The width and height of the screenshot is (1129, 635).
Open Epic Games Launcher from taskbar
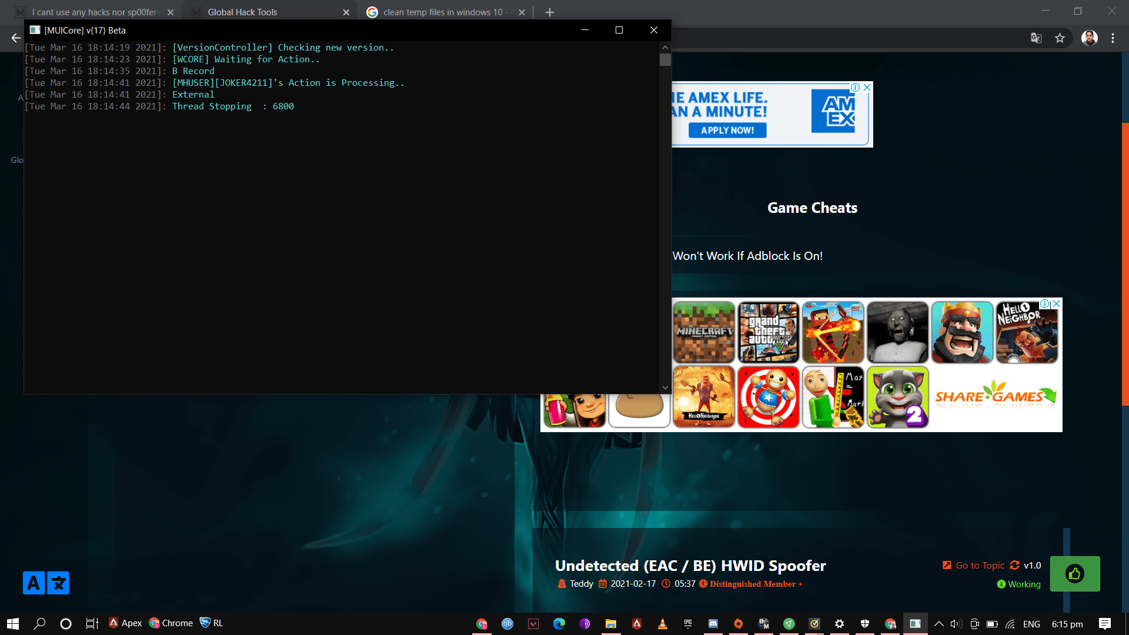(688, 623)
